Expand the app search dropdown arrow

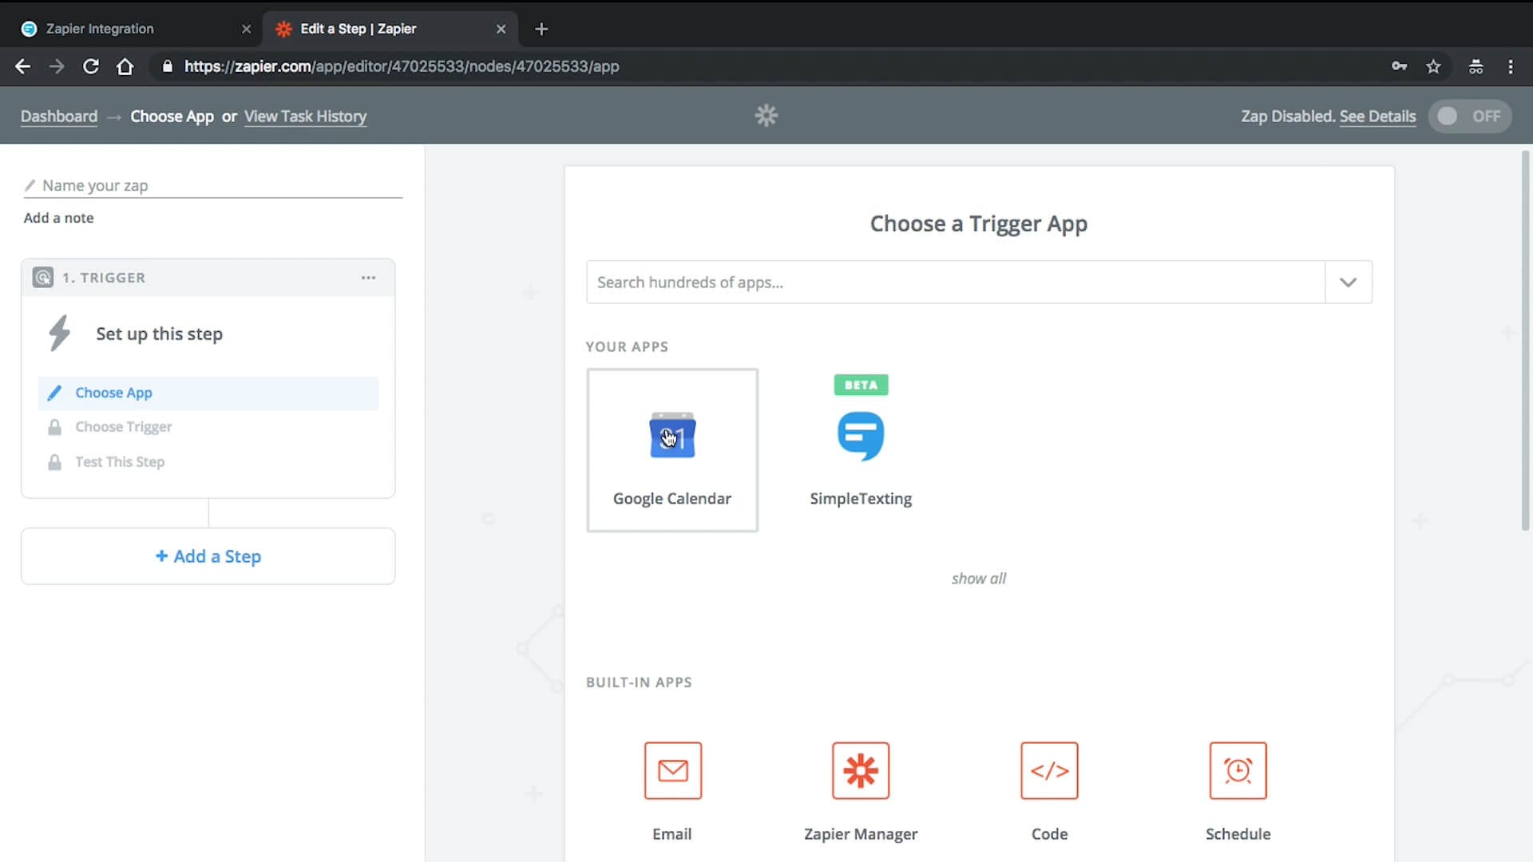[x=1348, y=282]
